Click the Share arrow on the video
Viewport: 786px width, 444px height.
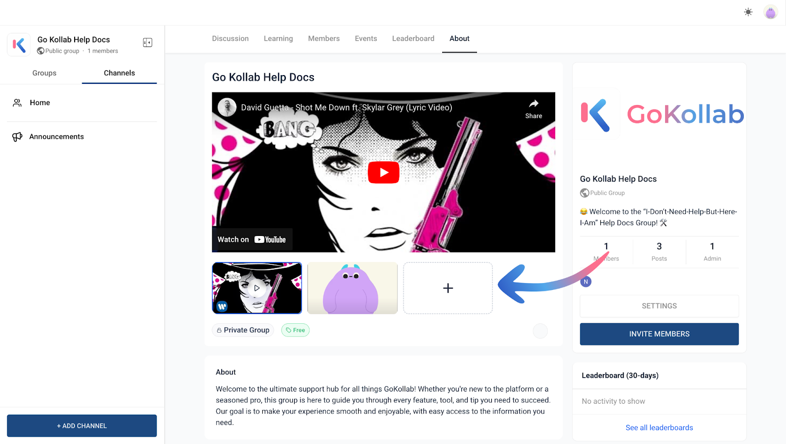point(533,108)
